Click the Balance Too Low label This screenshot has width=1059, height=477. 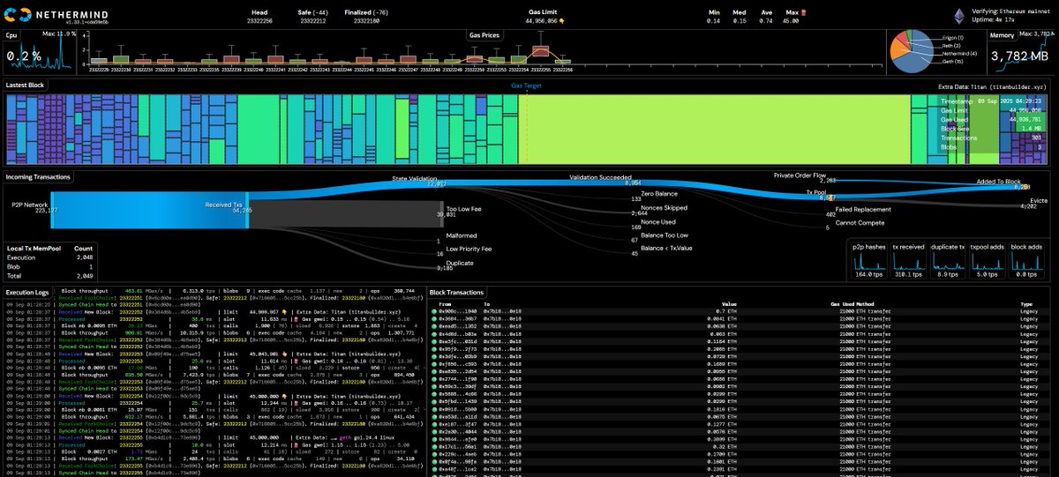point(665,235)
